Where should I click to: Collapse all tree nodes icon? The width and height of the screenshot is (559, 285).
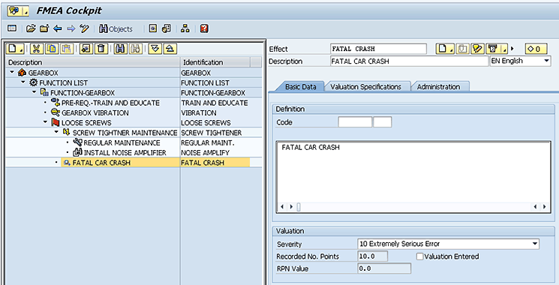(170, 49)
